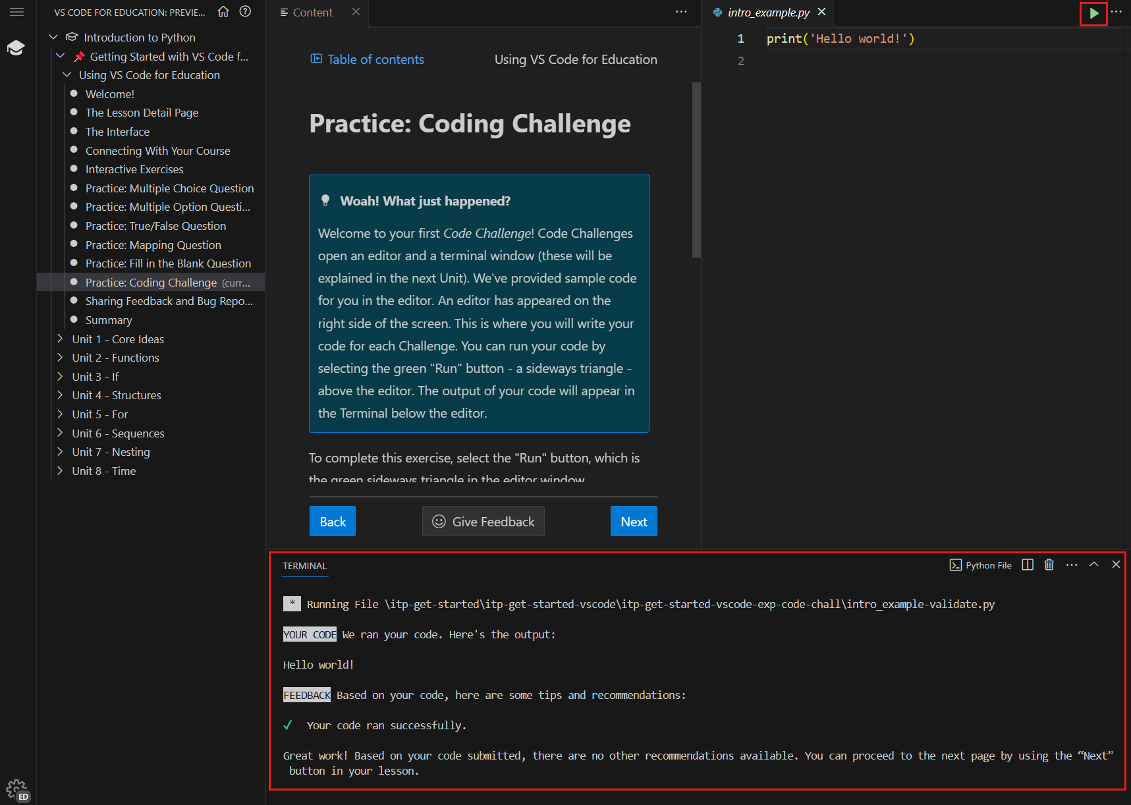Viewport: 1131px width, 805px height.
Task: Maximize the terminal panel with the chevron
Action: (x=1093, y=564)
